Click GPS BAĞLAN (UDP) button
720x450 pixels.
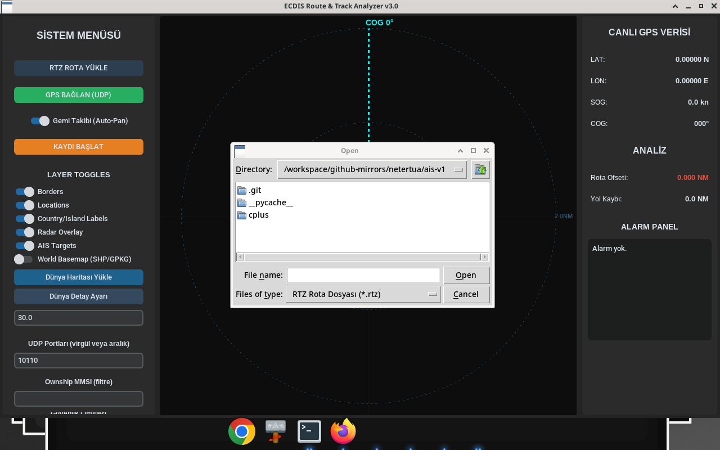79,95
